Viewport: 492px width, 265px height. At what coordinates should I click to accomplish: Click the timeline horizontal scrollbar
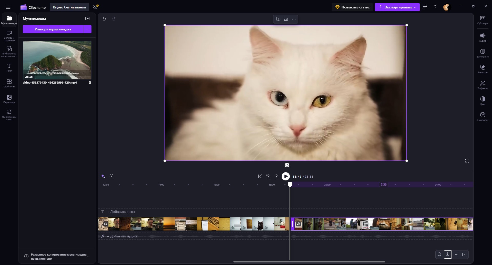[x=309, y=262]
